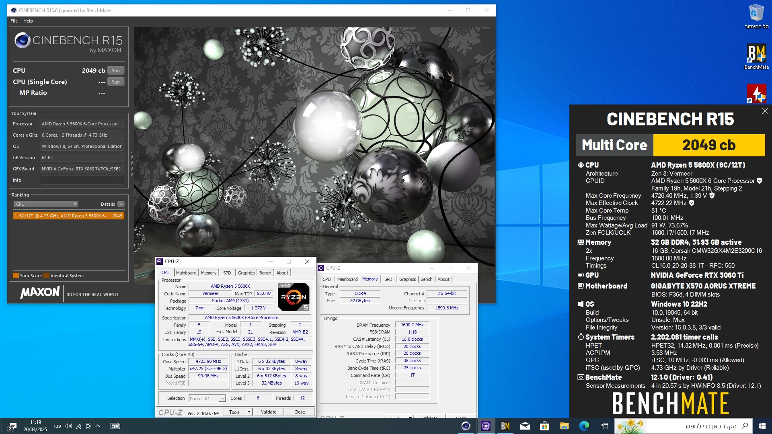Click the OS Windows icon in BenchMate
This screenshot has width=772, height=434.
coord(581,304)
